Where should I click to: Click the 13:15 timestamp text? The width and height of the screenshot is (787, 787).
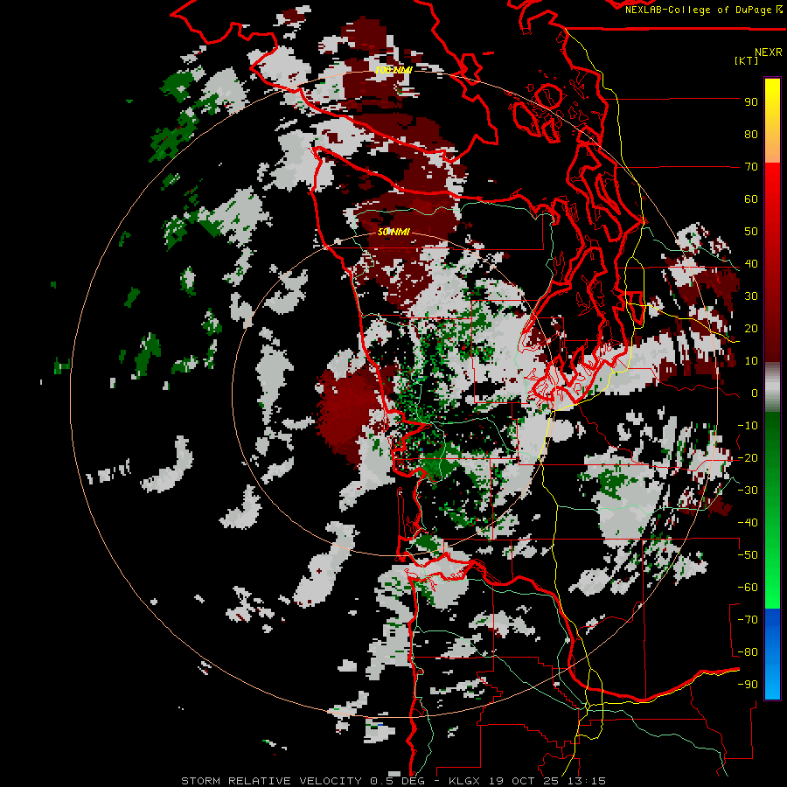click(x=587, y=781)
